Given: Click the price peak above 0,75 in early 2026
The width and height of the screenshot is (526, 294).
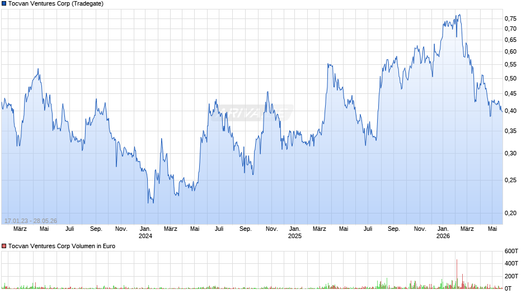Looking at the screenshot, I should pyautogui.click(x=459, y=15).
